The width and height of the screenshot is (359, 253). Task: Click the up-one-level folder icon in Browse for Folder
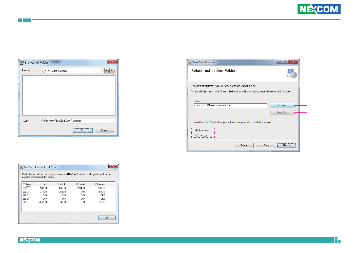click(x=107, y=71)
